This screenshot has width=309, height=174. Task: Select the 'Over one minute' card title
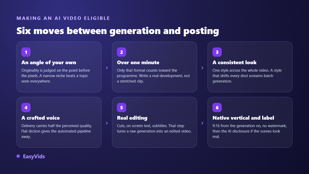point(138,62)
